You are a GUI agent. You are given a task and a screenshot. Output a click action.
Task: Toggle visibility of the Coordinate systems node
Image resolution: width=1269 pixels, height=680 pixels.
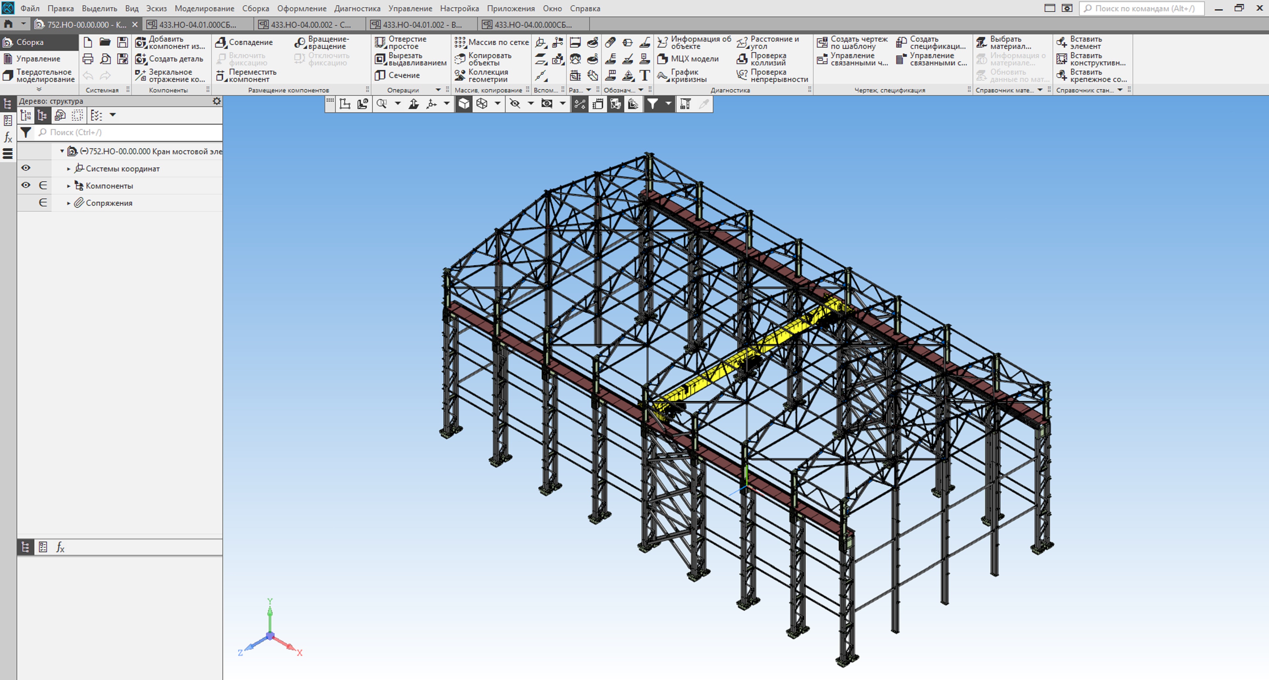(x=26, y=168)
